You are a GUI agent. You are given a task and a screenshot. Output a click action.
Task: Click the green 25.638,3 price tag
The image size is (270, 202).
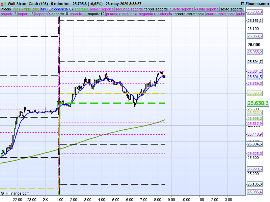(258, 103)
